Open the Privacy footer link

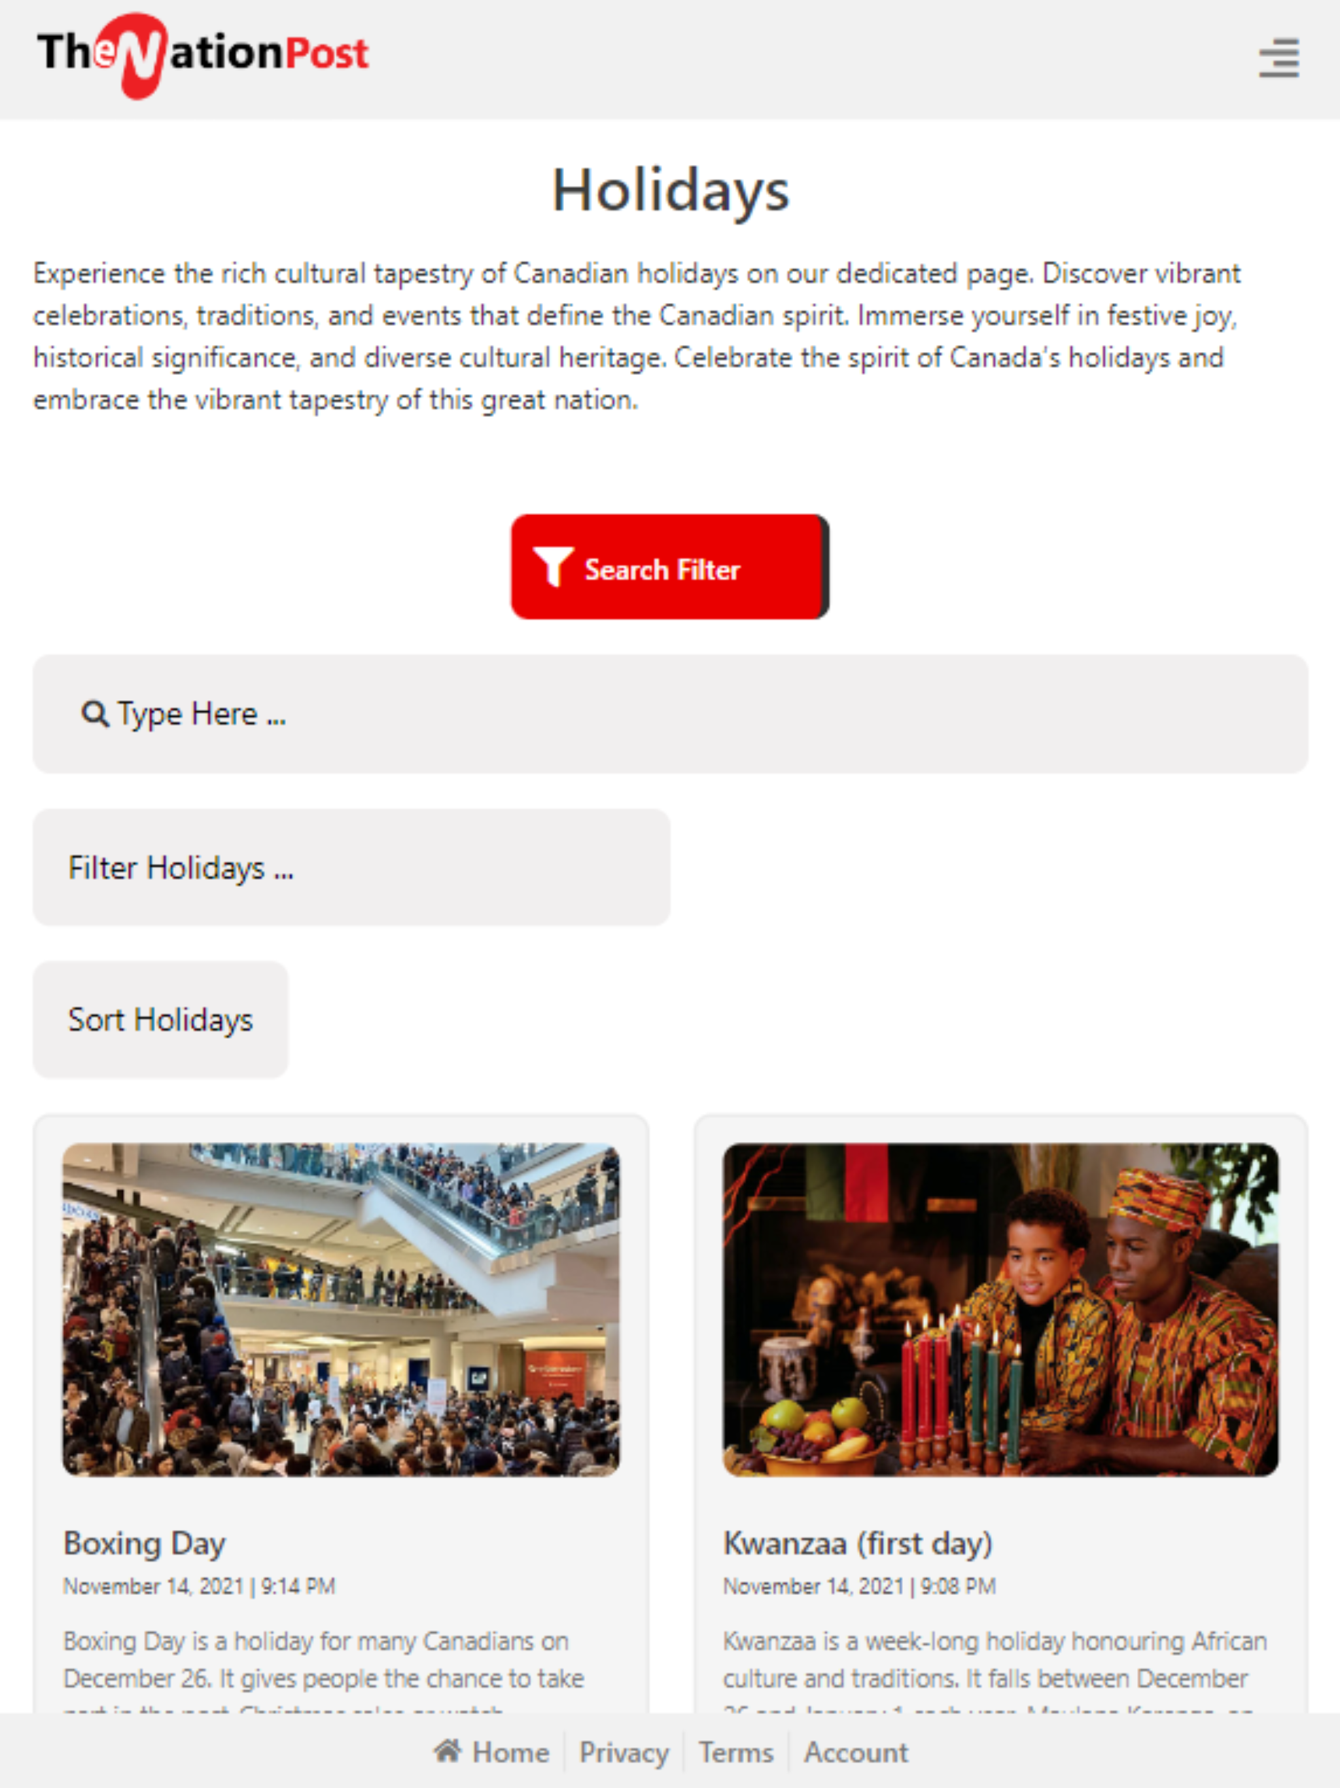coord(624,1751)
